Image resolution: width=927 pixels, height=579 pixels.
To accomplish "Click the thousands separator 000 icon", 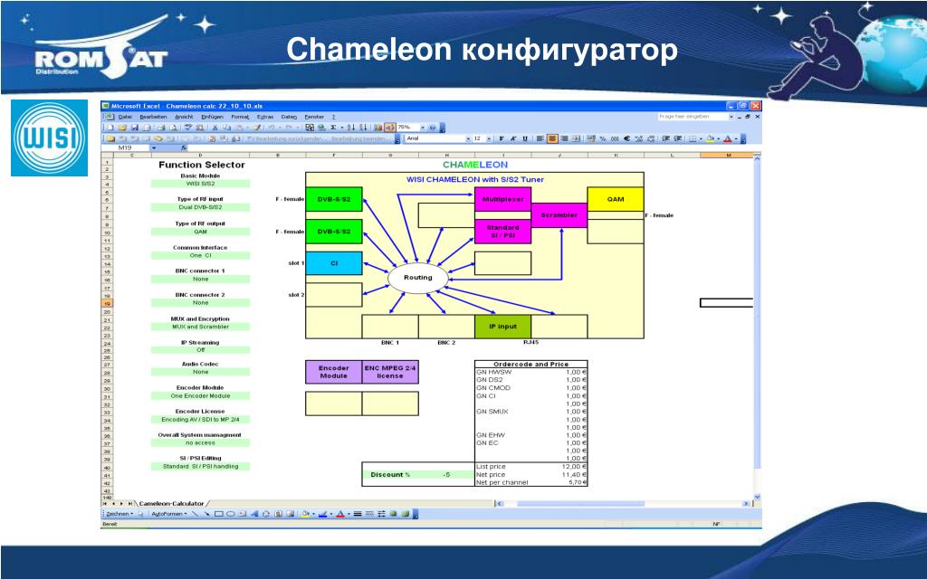I will pos(615,138).
